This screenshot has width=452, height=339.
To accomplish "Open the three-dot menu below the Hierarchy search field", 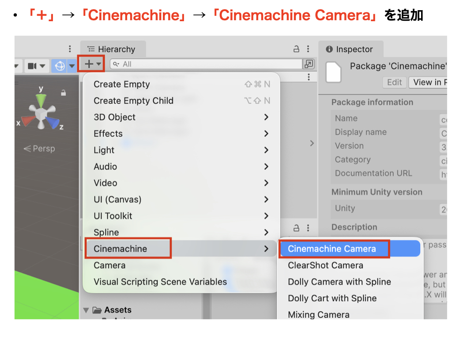I will coord(309,77).
